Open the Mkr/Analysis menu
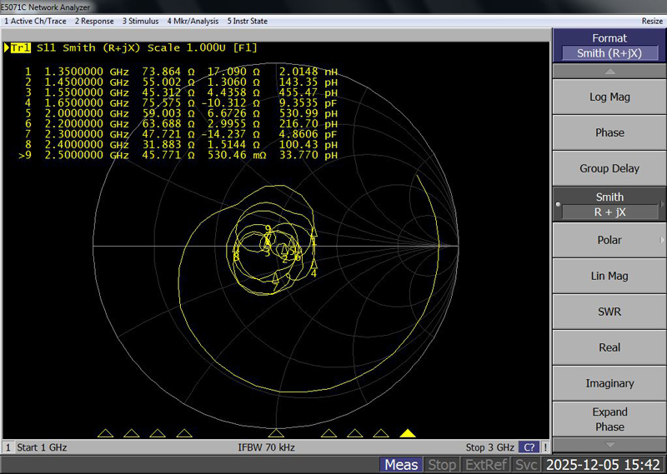667x474 pixels. (193, 20)
